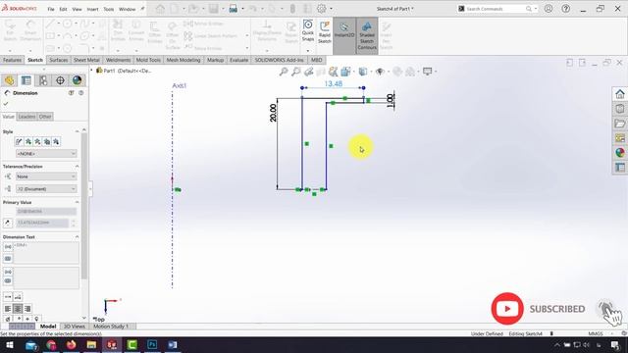Open the SOLIDWORKS Resources home icon
The width and height of the screenshot is (628, 353).
click(x=619, y=94)
